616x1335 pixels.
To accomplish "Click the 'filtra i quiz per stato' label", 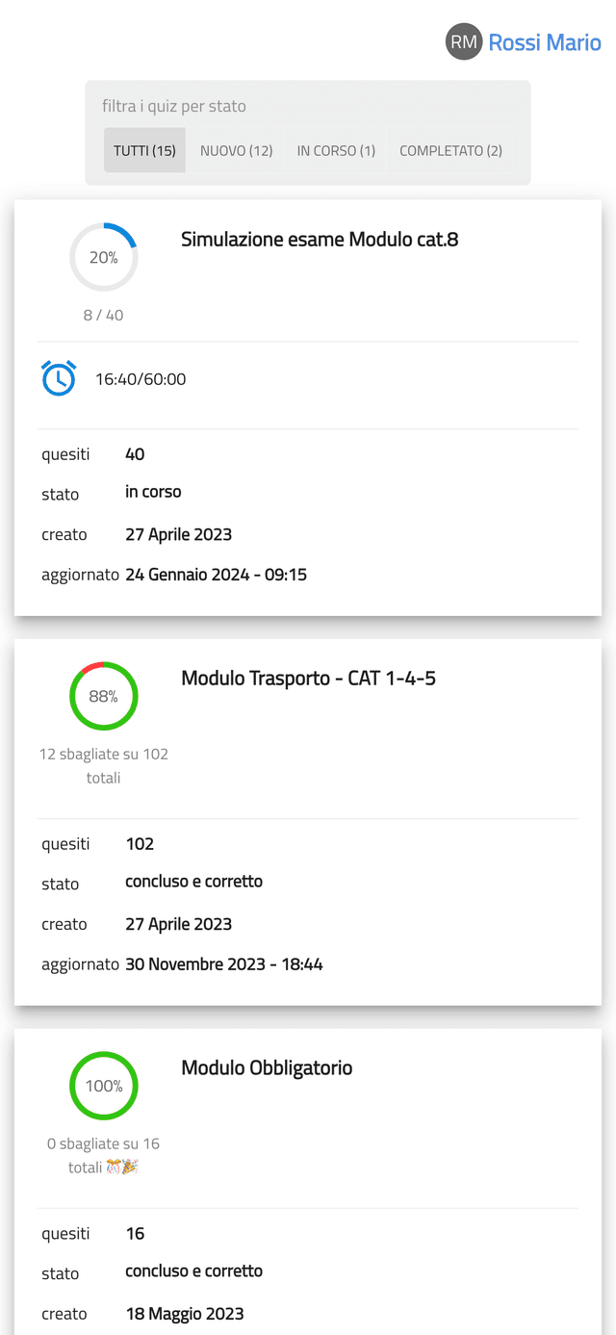I will [x=174, y=106].
